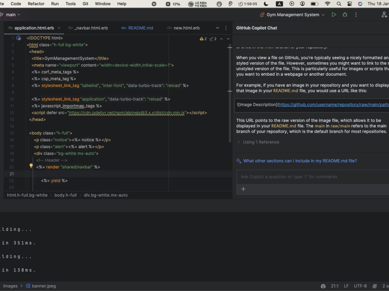Click the github.com raw image URL link

[333, 105]
